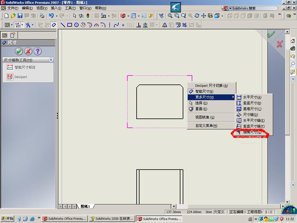Choose 尺寸链(D) in submenu
The height and width of the screenshot is (223, 297).
point(254,115)
